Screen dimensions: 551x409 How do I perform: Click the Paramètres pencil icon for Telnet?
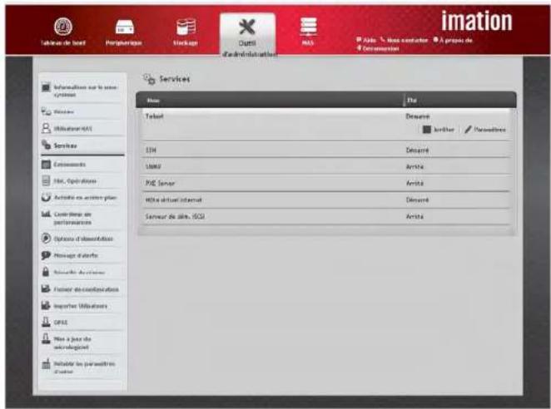point(468,130)
